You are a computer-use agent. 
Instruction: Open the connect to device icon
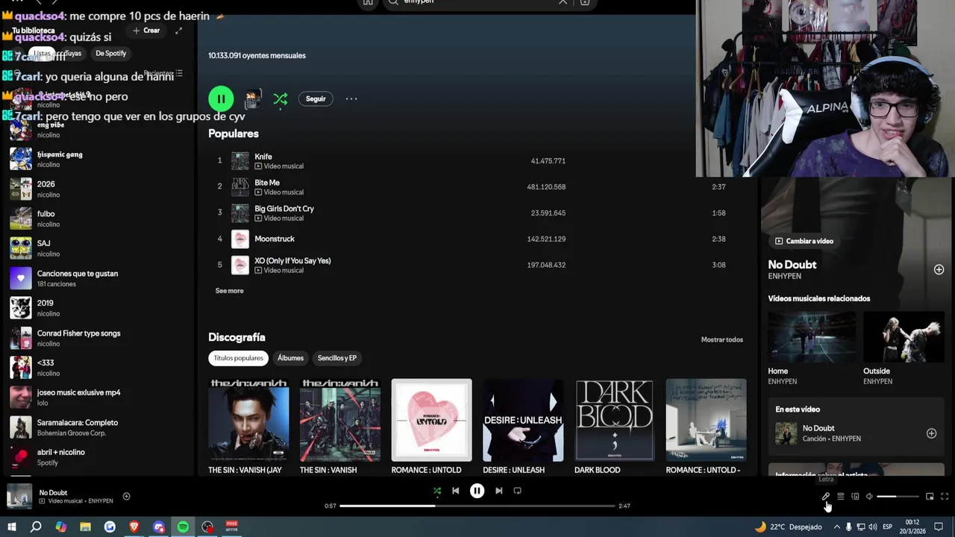coord(855,496)
